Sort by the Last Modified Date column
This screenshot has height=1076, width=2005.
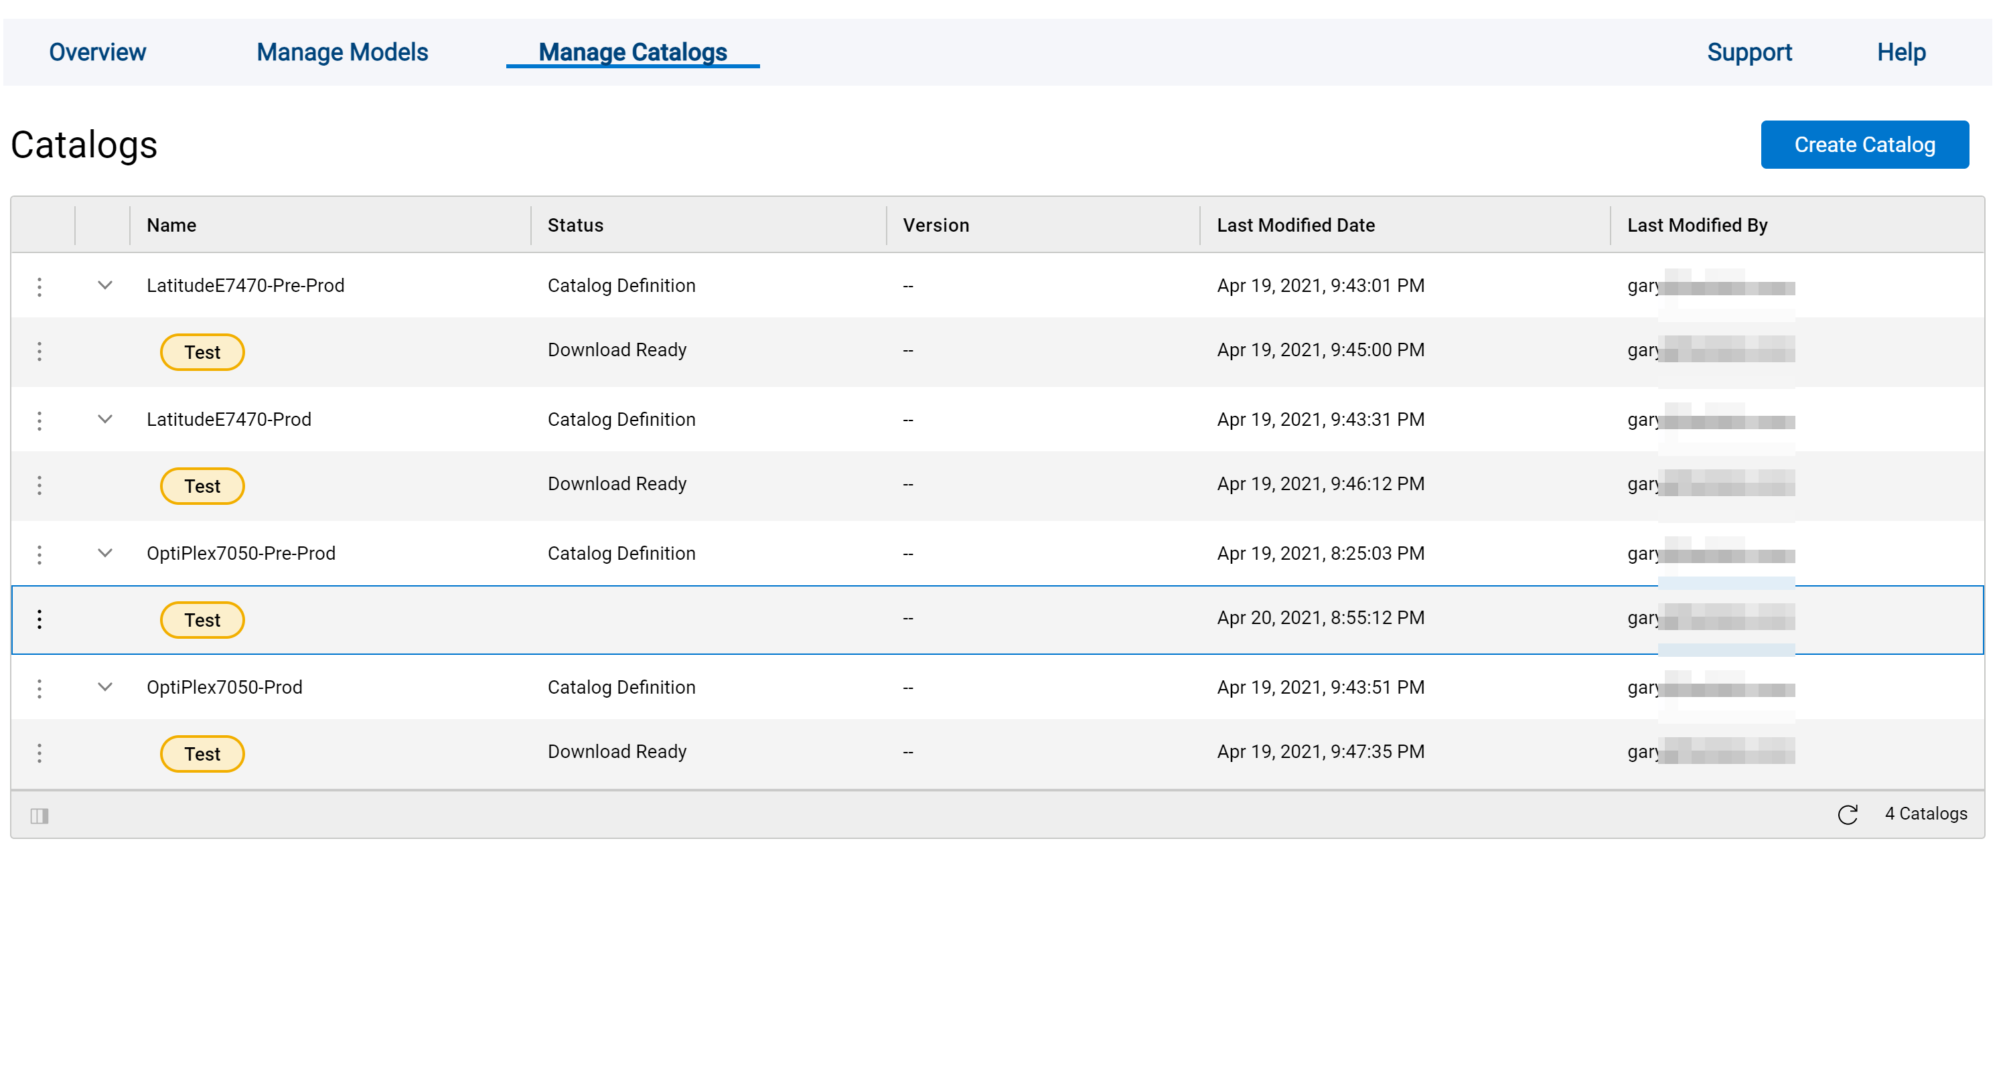pos(1295,225)
